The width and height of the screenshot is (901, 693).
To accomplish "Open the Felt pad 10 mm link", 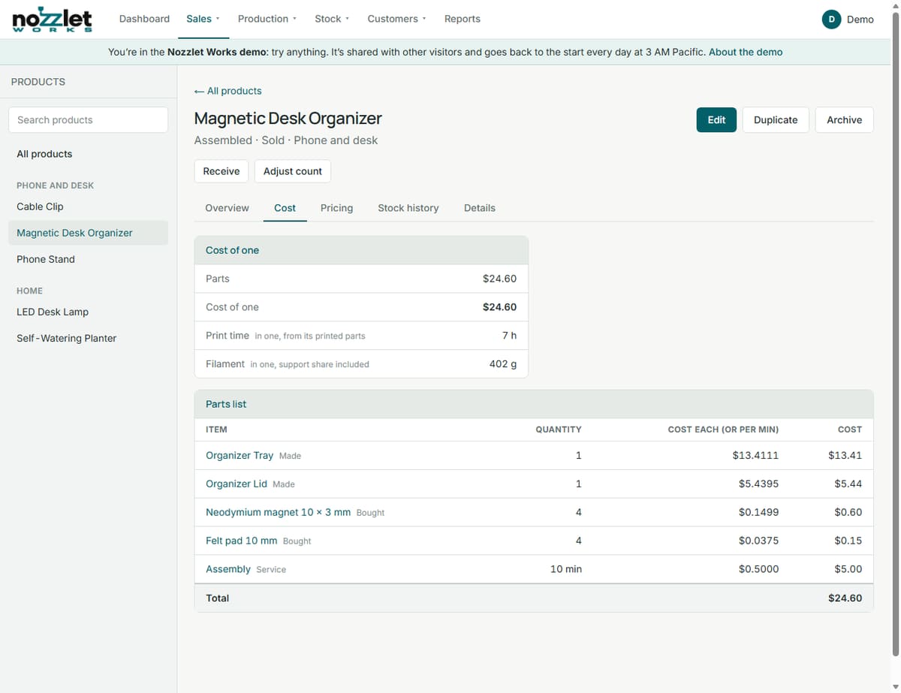I will 241,541.
